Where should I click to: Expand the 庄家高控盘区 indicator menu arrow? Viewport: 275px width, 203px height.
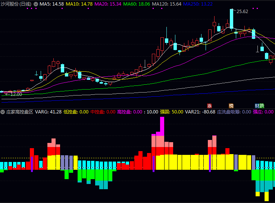click(x=3, y=112)
